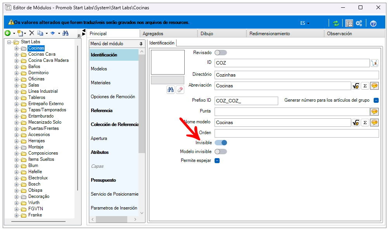
Task: Click the green refresh arrows icon
Action: (336, 23)
